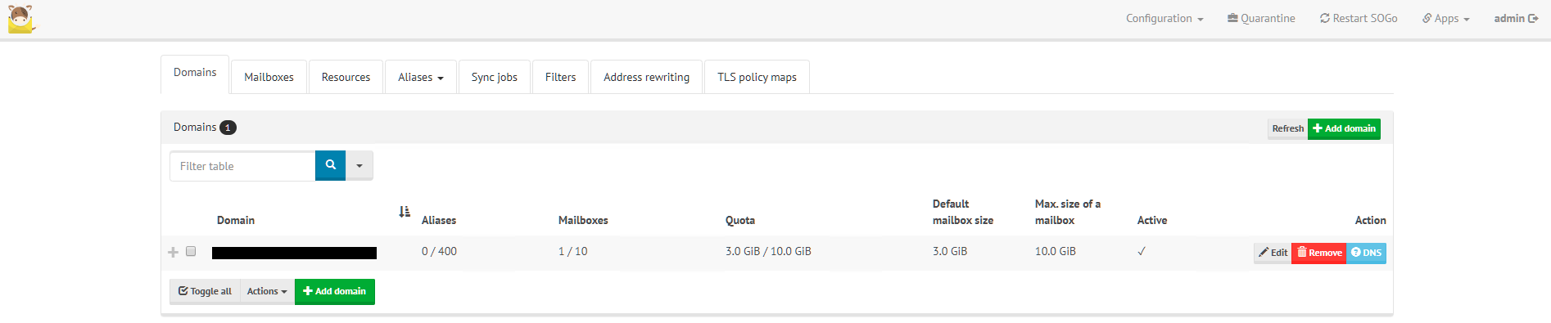This screenshot has height=323, width=1551.
Task: Switch to the Mailboxes tab
Action: pos(269,77)
